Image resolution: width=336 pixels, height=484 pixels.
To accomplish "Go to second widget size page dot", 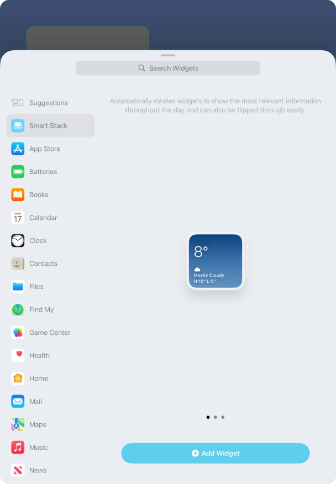I will (216, 417).
